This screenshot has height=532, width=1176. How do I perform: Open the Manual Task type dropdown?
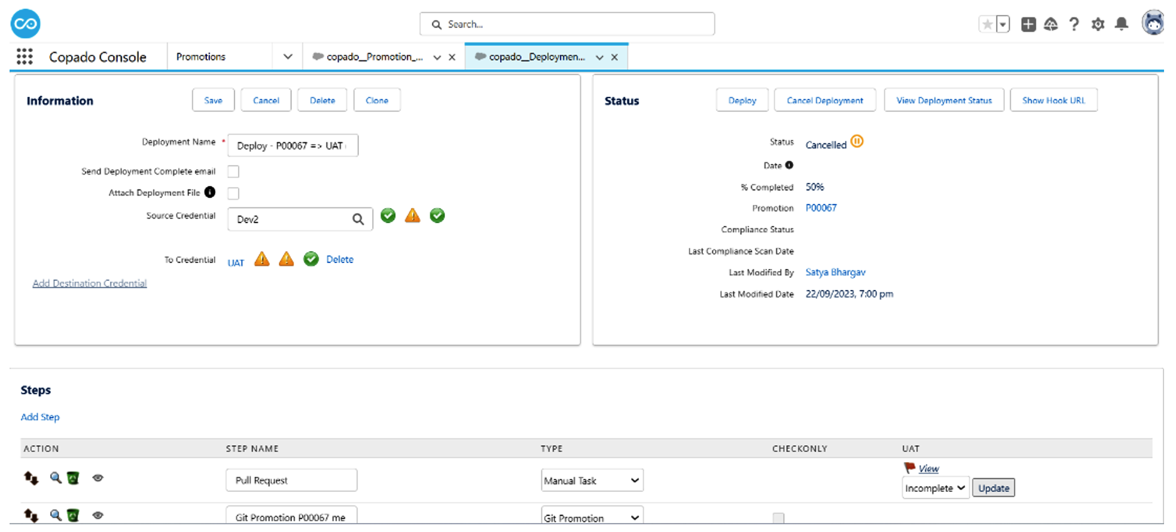[x=592, y=480]
